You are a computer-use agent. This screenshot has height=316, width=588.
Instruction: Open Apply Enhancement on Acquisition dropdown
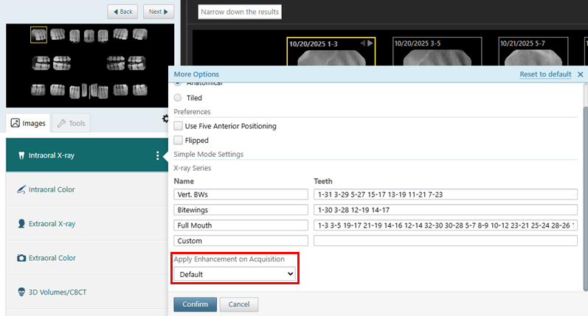[x=235, y=274]
